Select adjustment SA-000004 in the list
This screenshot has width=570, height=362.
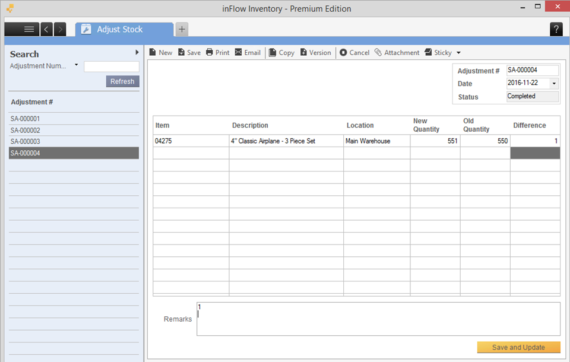tap(74, 153)
